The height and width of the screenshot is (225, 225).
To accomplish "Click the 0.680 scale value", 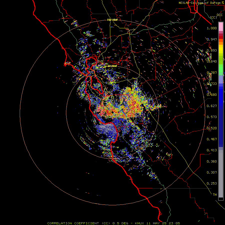I will point(212,95).
